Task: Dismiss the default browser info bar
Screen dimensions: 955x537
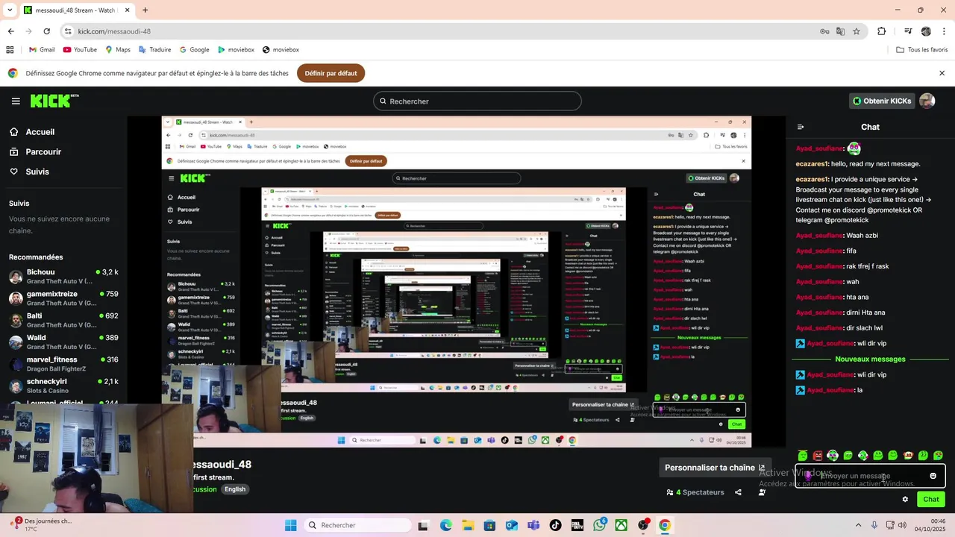Action: (x=942, y=73)
